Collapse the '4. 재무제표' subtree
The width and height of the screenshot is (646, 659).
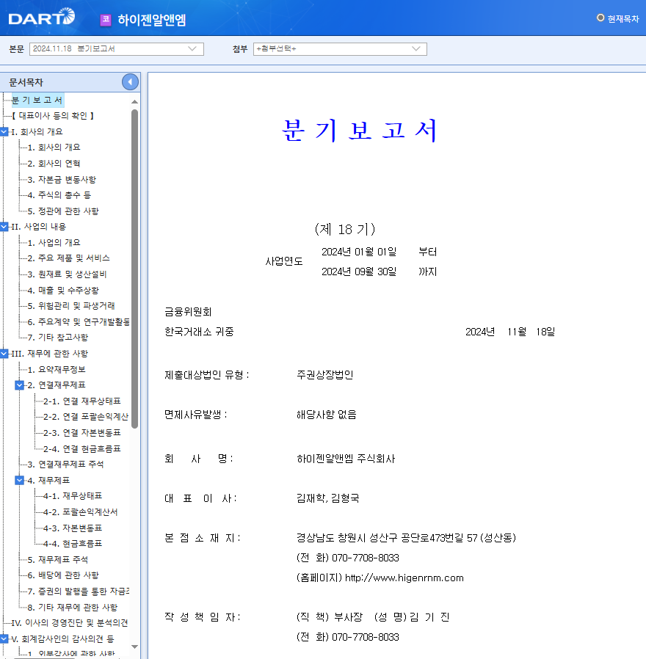point(20,481)
